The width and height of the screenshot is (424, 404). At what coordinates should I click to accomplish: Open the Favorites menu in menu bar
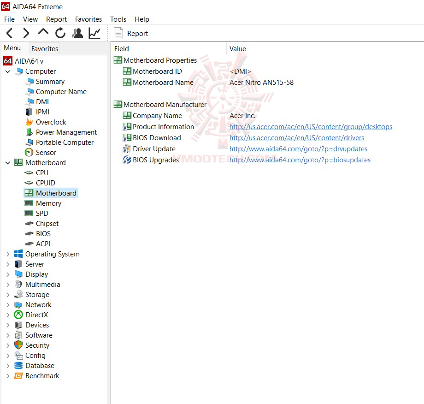[x=88, y=19]
